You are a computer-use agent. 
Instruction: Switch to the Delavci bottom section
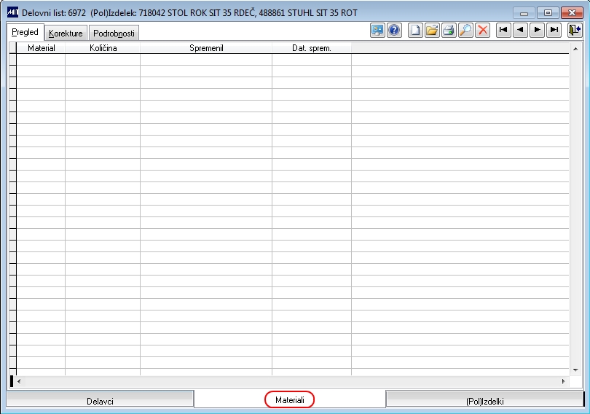(100, 399)
